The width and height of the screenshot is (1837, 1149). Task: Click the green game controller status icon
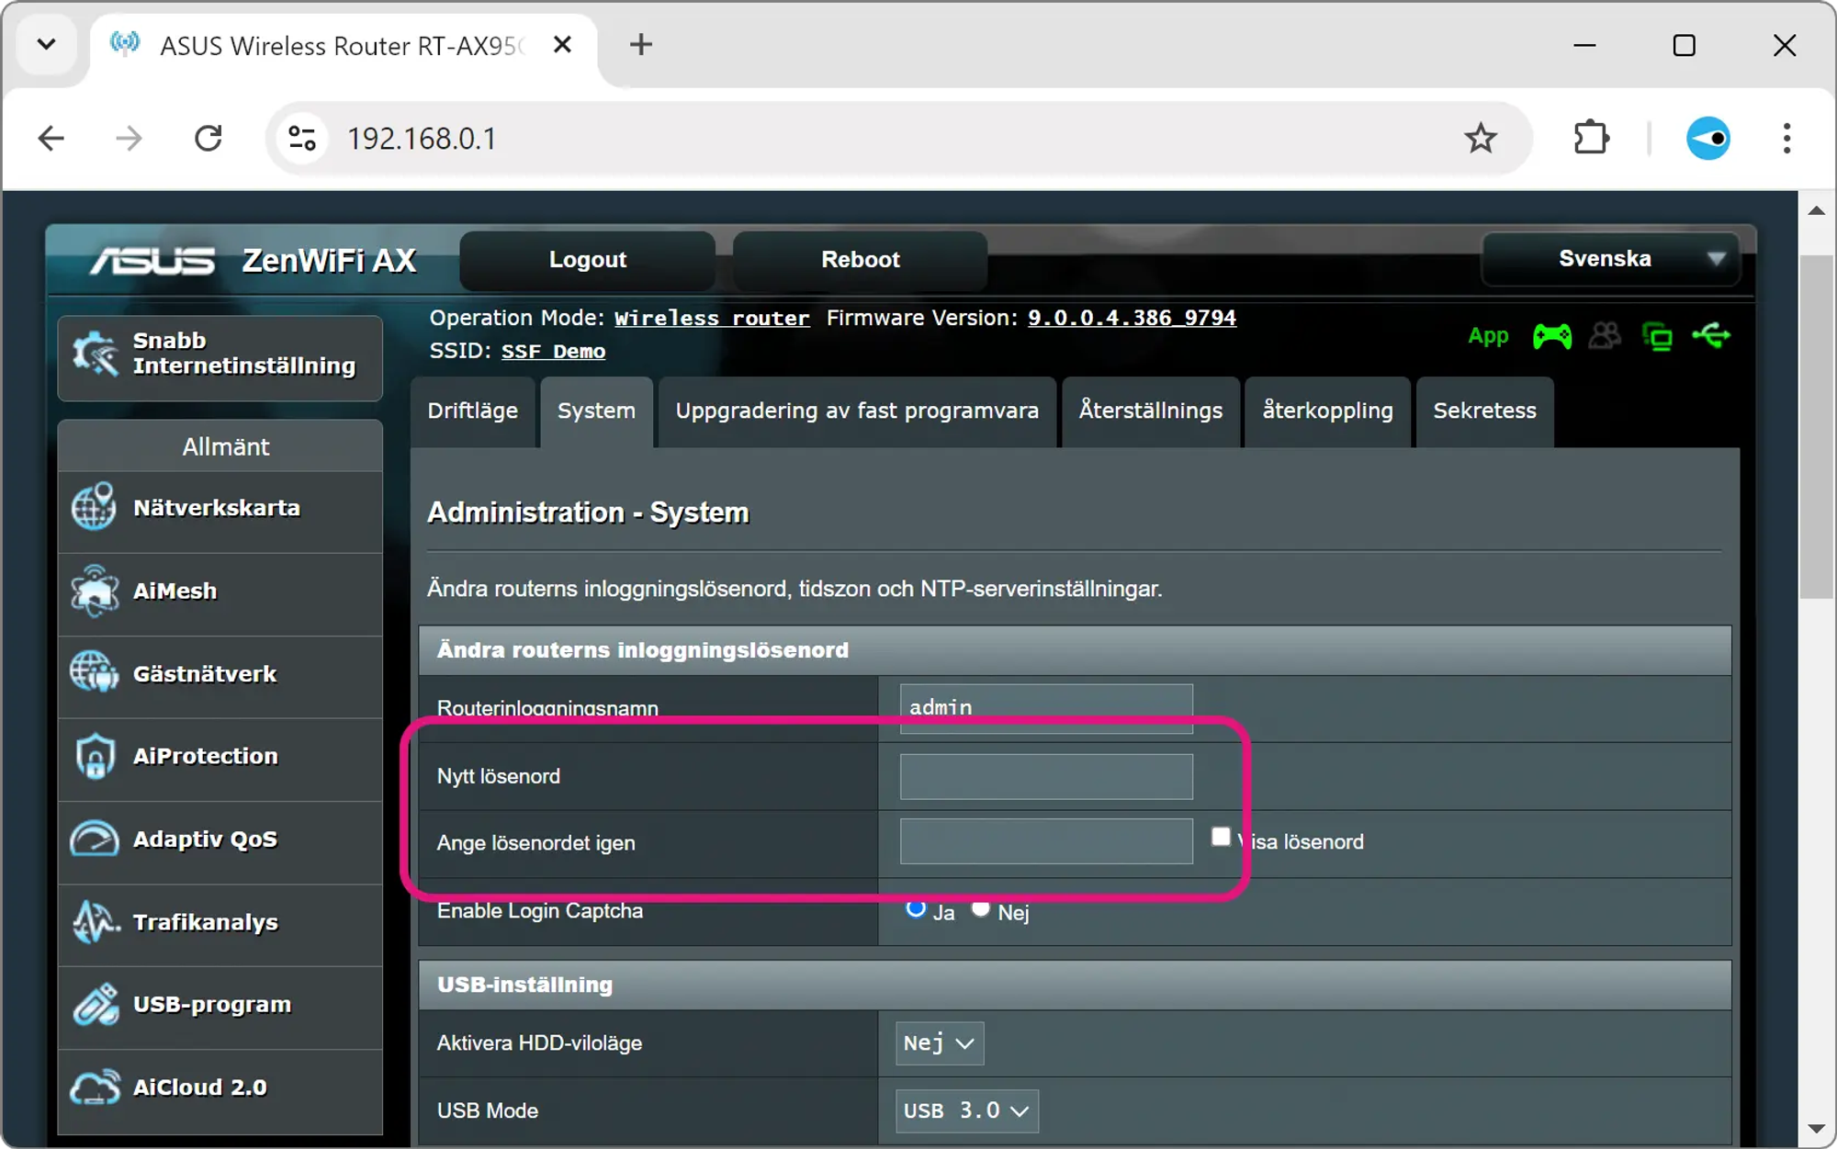pyautogui.click(x=1551, y=336)
